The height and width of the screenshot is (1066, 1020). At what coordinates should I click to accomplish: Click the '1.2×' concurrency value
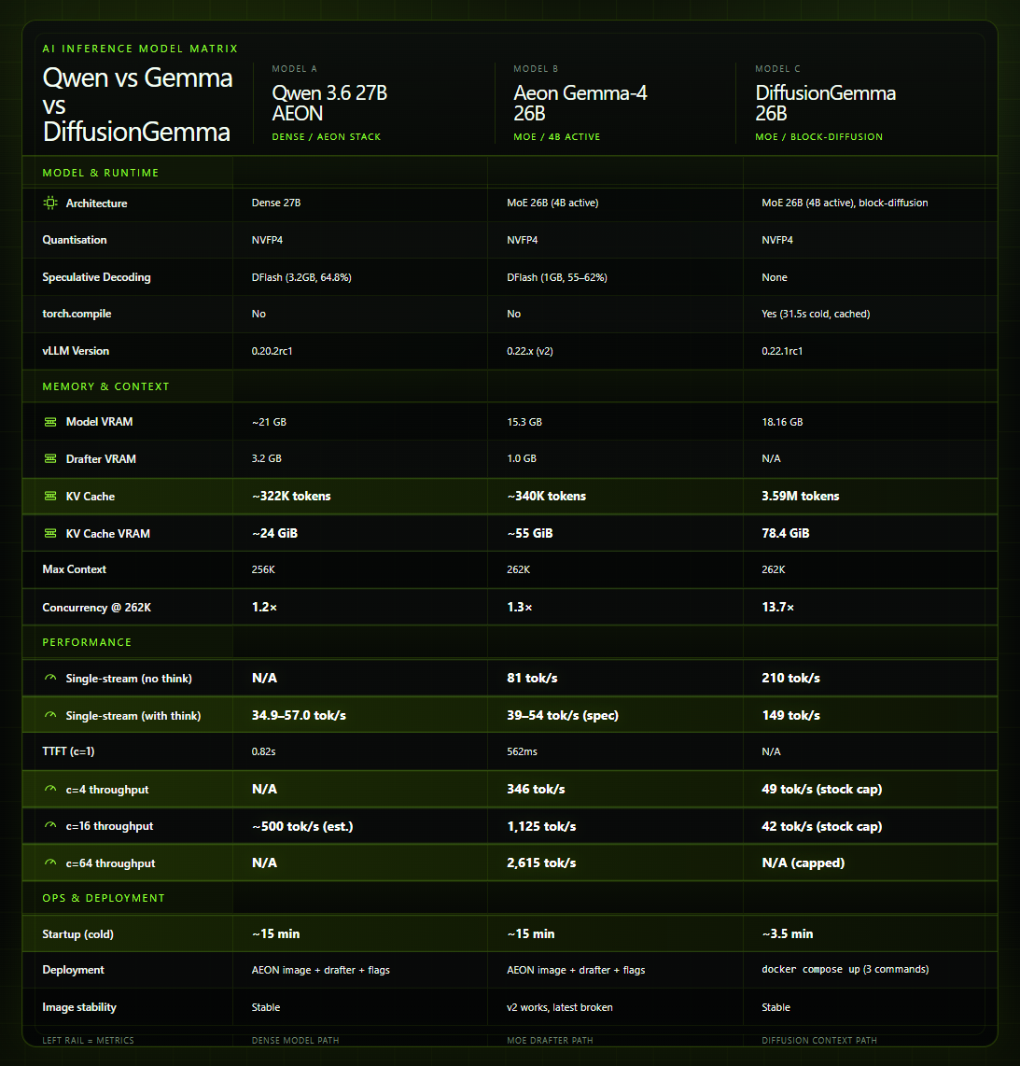tap(264, 607)
